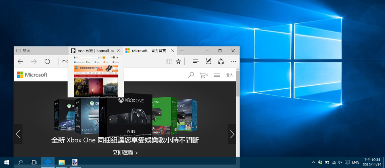Add page to favorites star icon
Image resolution: width=385 pixels, height=168 pixels.
click(178, 62)
